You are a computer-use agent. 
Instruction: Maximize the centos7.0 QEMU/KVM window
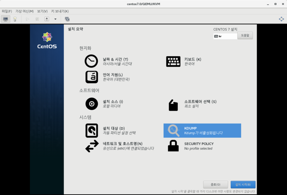coord(275,4)
